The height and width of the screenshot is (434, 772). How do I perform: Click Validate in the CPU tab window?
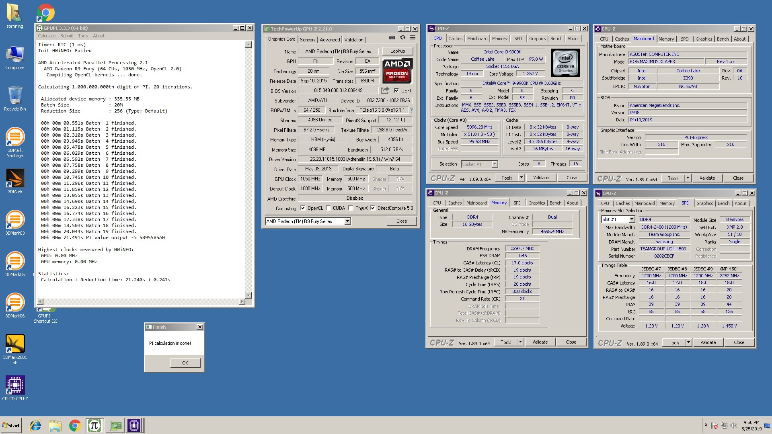tap(540, 178)
